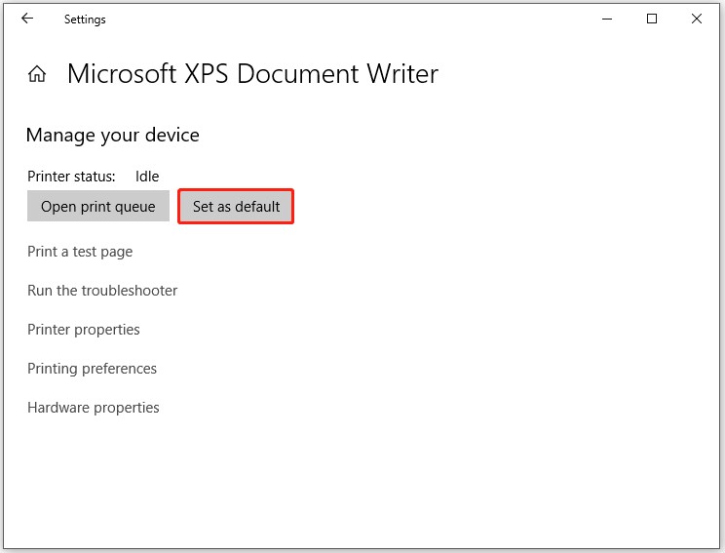Go to Settings home via house icon
725x553 pixels.
pyautogui.click(x=37, y=74)
